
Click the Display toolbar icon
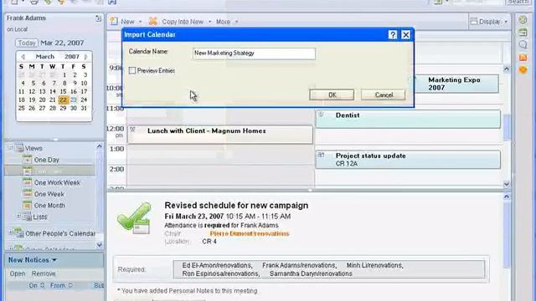pyautogui.click(x=474, y=21)
